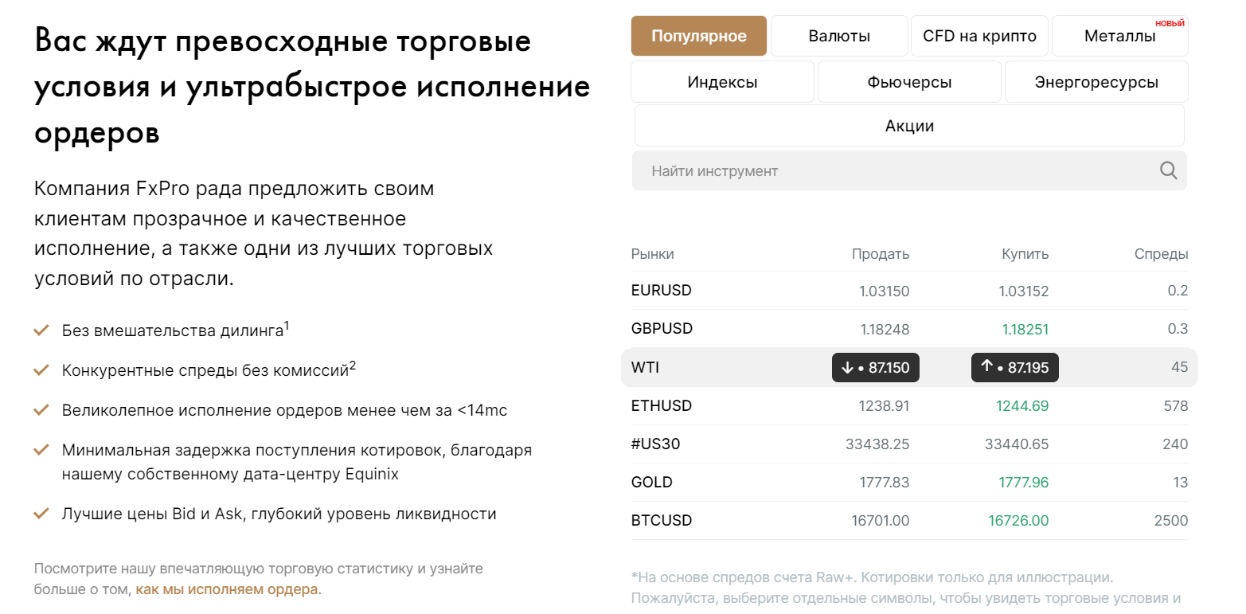Select the GBPUSD market row label
The width and height of the screenshot is (1246, 614).
tap(662, 329)
